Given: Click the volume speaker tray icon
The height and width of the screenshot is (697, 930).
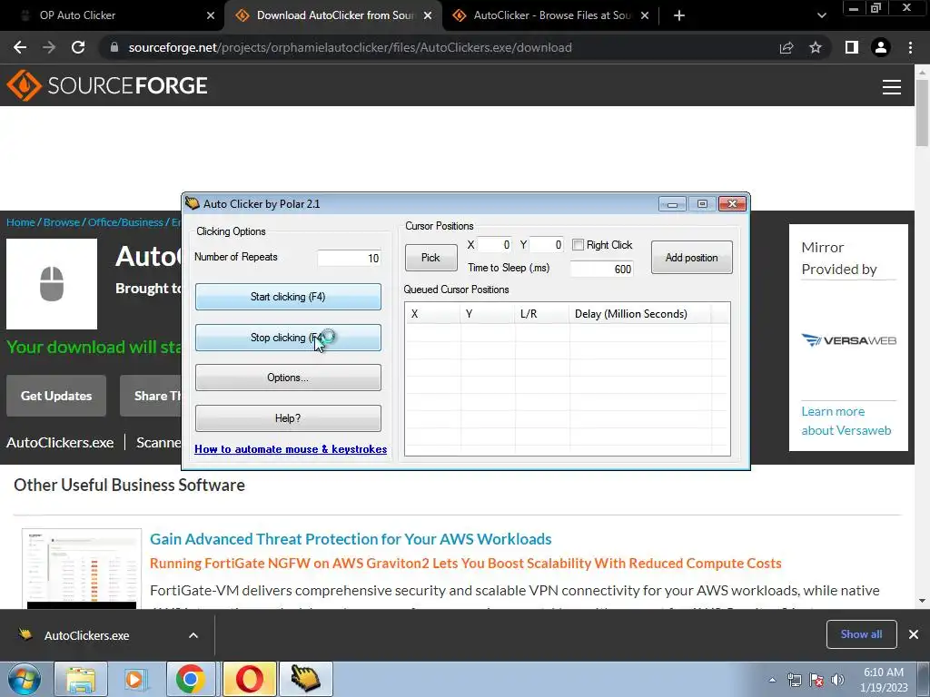Looking at the screenshot, I should coord(837,680).
